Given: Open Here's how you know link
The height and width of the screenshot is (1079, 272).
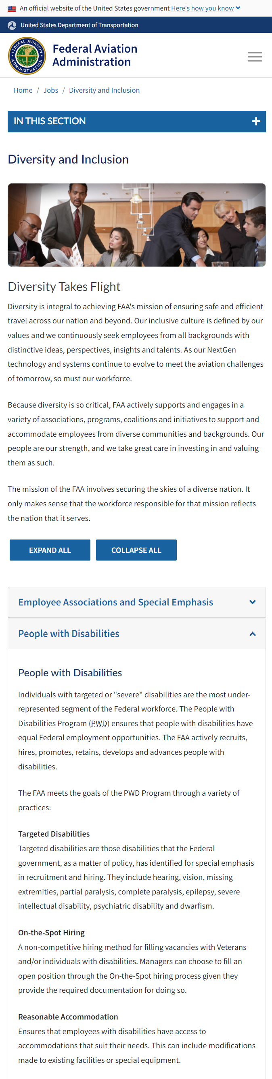Looking at the screenshot, I should click(202, 8).
